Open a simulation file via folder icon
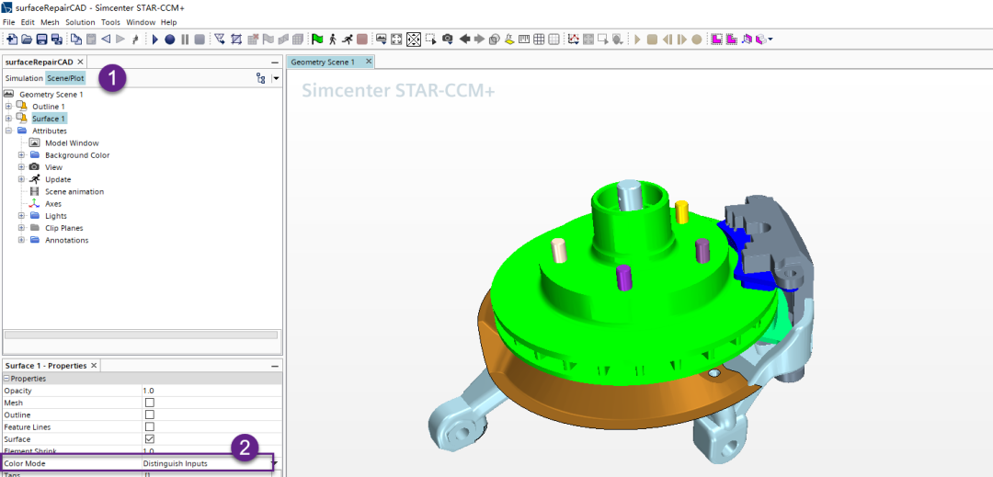 coord(27,40)
